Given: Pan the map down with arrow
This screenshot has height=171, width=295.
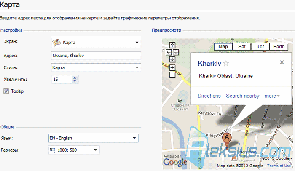Looking at the screenshot, I should (x=172, y=59).
